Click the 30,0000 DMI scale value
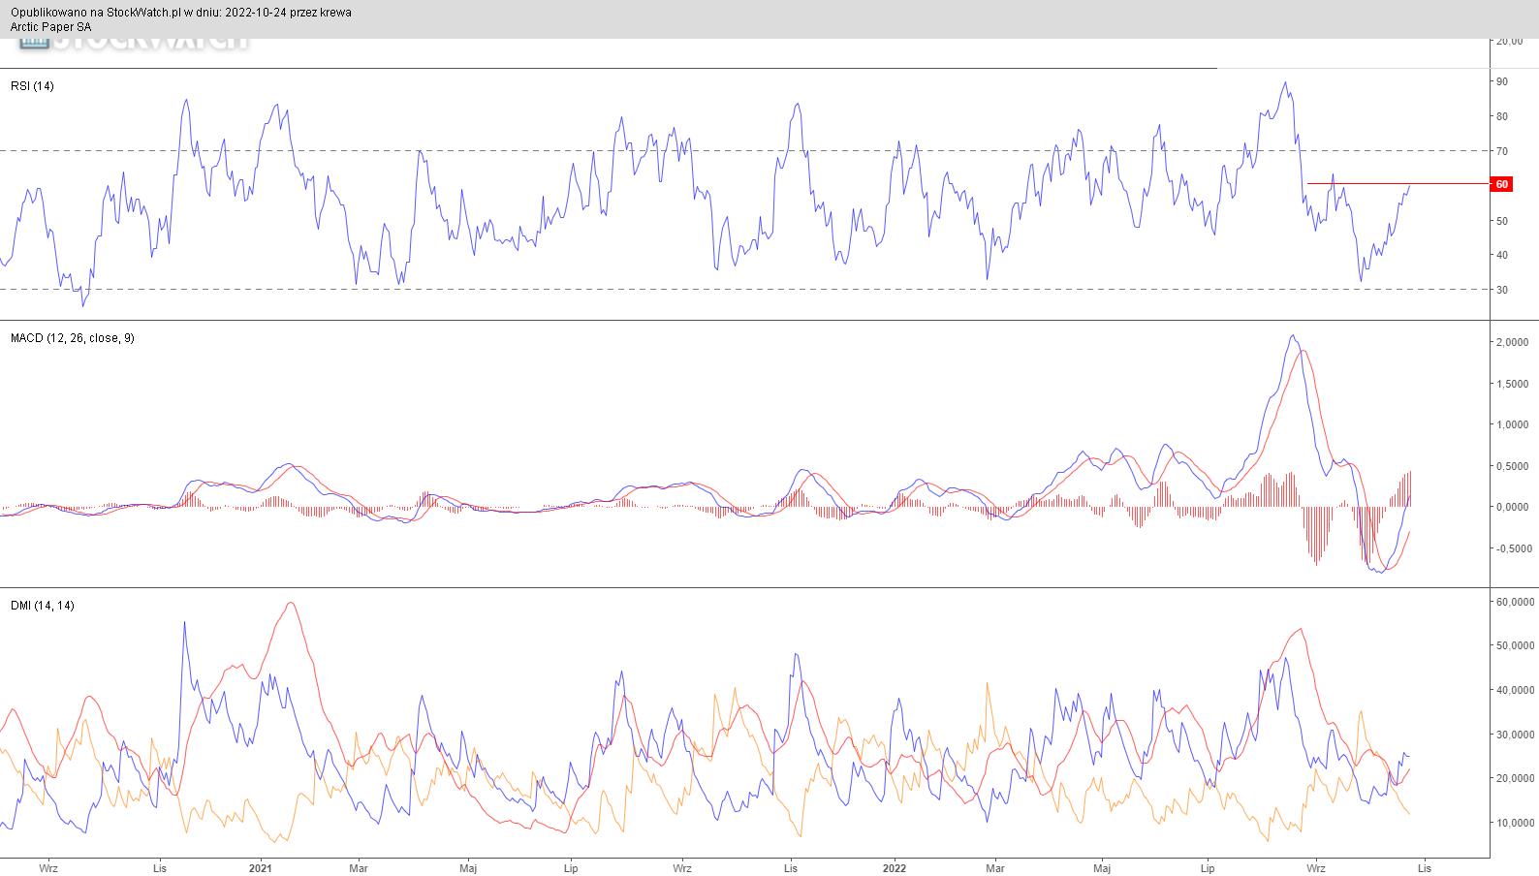 1515,735
